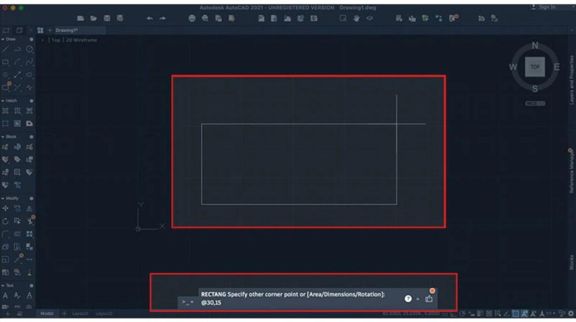Collapse the Draw panel section
The width and height of the screenshot is (576, 322).
point(3,39)
